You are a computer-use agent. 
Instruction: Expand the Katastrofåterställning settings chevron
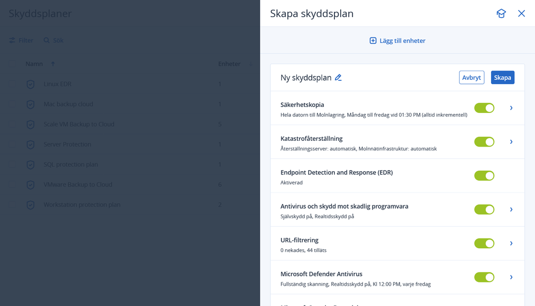[x=511, y=142]
